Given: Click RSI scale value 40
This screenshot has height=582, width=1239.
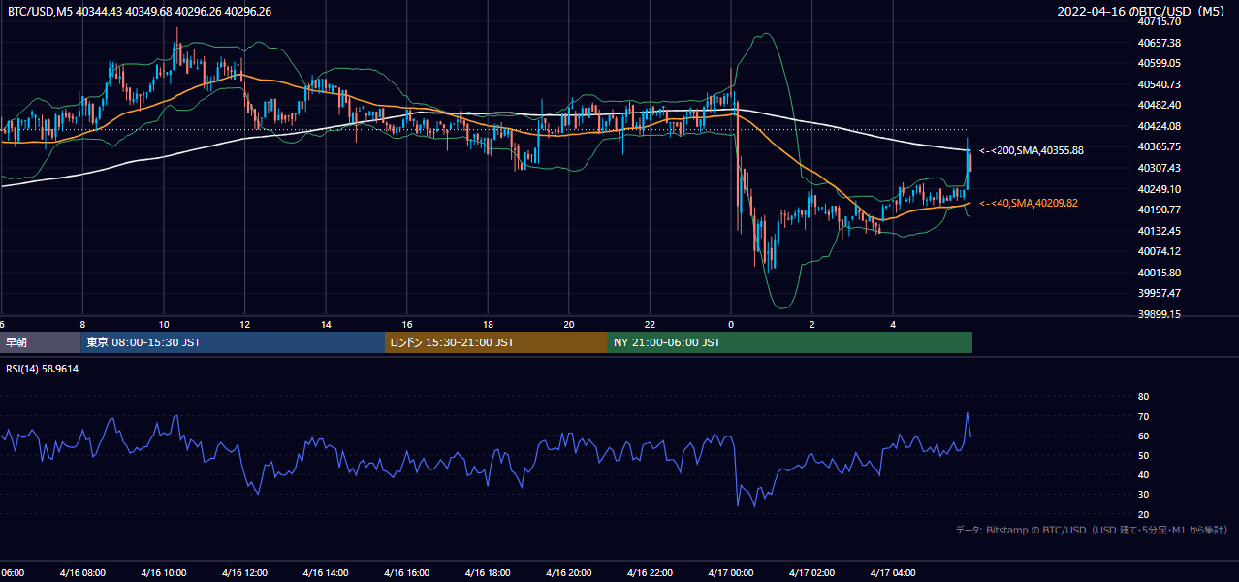Looking at the screenshot, I should click(1143, 475).
